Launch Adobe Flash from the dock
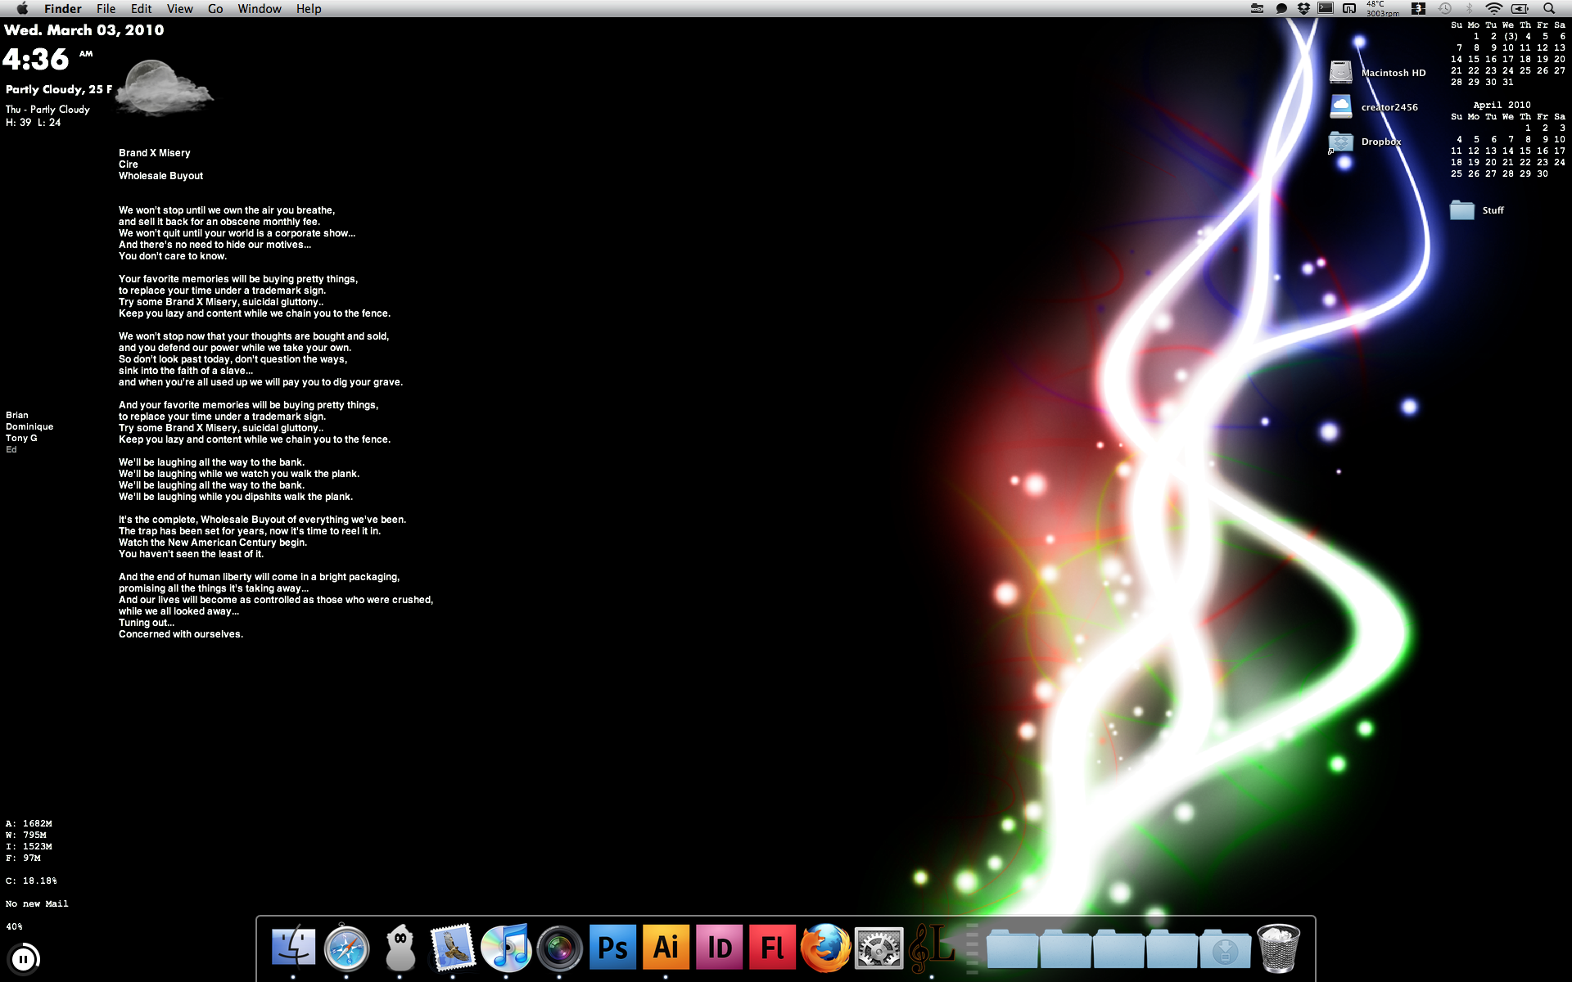Screen dimensions: 1572x982 pyautogui.click(x=772, y=948)
